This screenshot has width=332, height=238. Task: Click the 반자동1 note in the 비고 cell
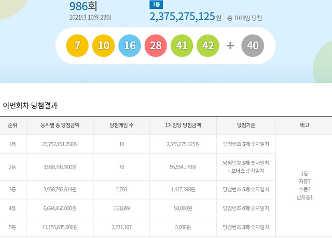click(305, 198)
